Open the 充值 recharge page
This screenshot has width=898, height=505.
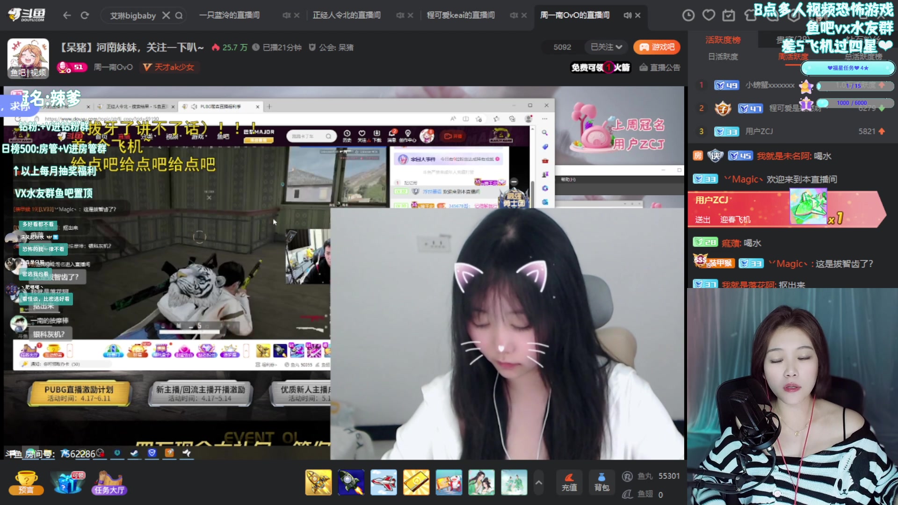point(569,482)
